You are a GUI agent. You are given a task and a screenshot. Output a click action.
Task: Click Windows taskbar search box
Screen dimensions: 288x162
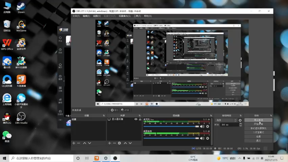41,158
